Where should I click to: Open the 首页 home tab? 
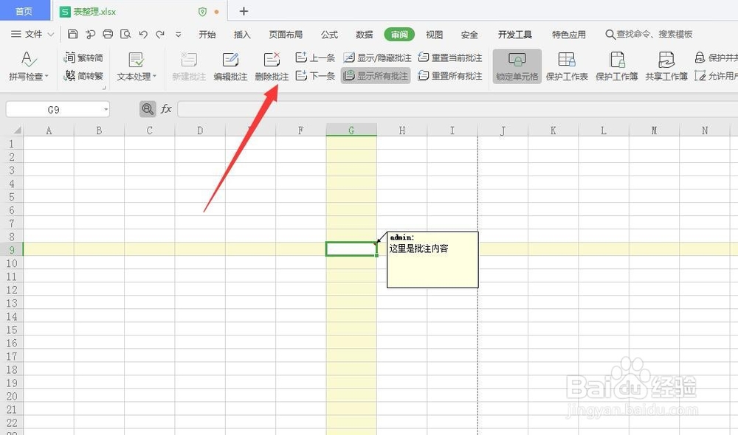click(x=24, y=11)
